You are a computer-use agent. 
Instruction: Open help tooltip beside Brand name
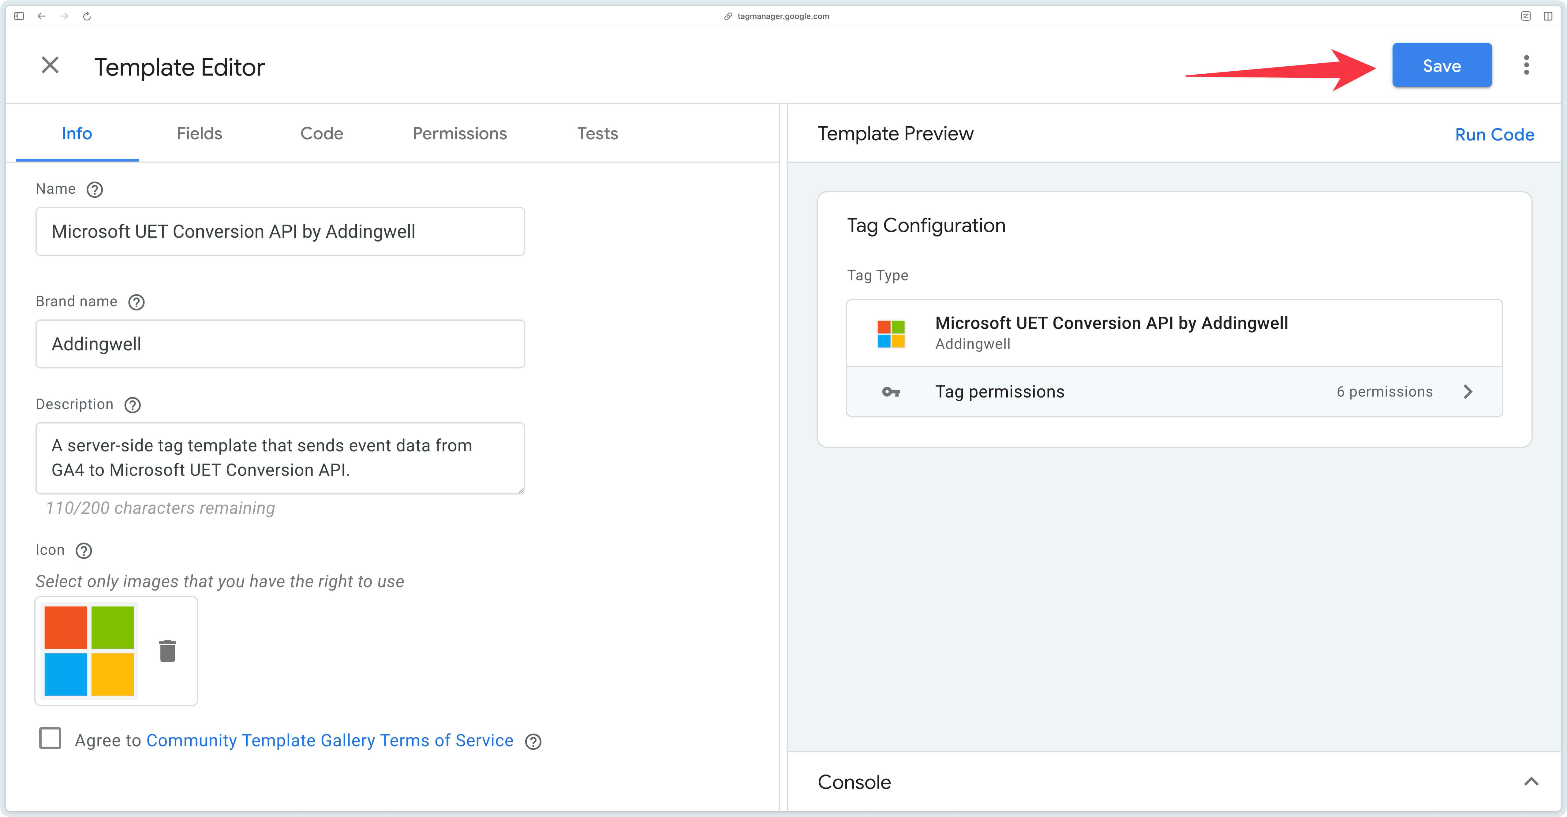click(136, 302)
